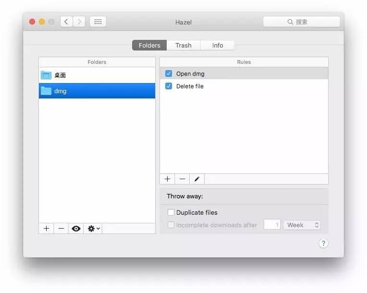Image resolution: width=367 pixels, height=293 pixels.
Task: Go forward with the right chevron button
Action: point(79,22)
